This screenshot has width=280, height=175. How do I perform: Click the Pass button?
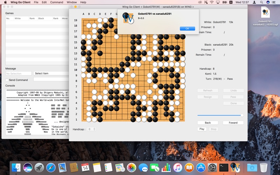click(233, 97)
